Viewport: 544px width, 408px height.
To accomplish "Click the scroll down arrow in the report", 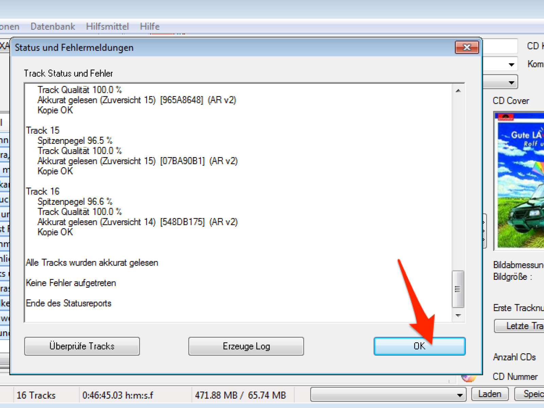I will 458,316.
